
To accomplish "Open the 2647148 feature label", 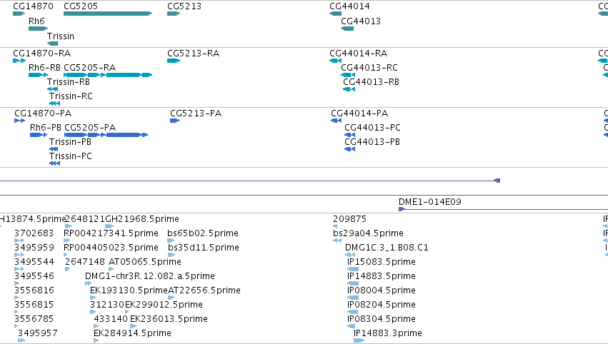I will [x=85, y=262].
